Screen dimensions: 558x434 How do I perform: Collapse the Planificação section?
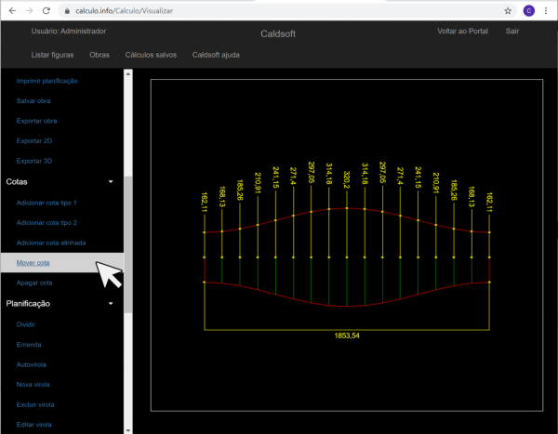(x=111, y=303)
